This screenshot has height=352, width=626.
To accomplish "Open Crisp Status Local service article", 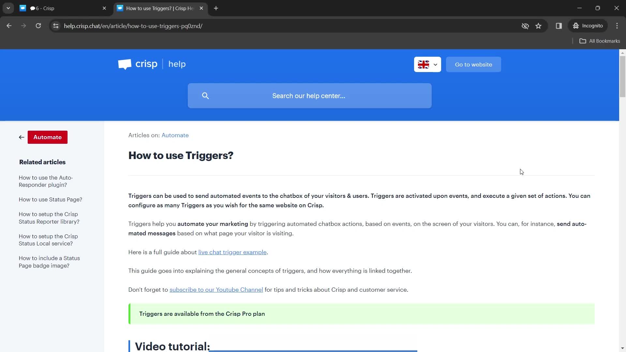I will point(48,240).
